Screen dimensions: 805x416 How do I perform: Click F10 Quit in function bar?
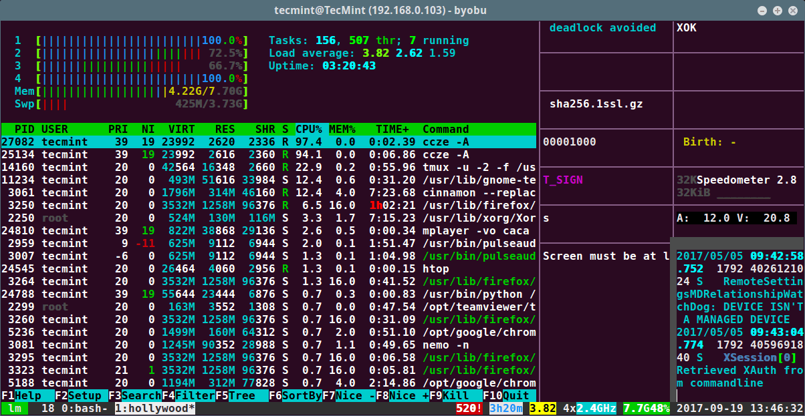click(509, 395)
